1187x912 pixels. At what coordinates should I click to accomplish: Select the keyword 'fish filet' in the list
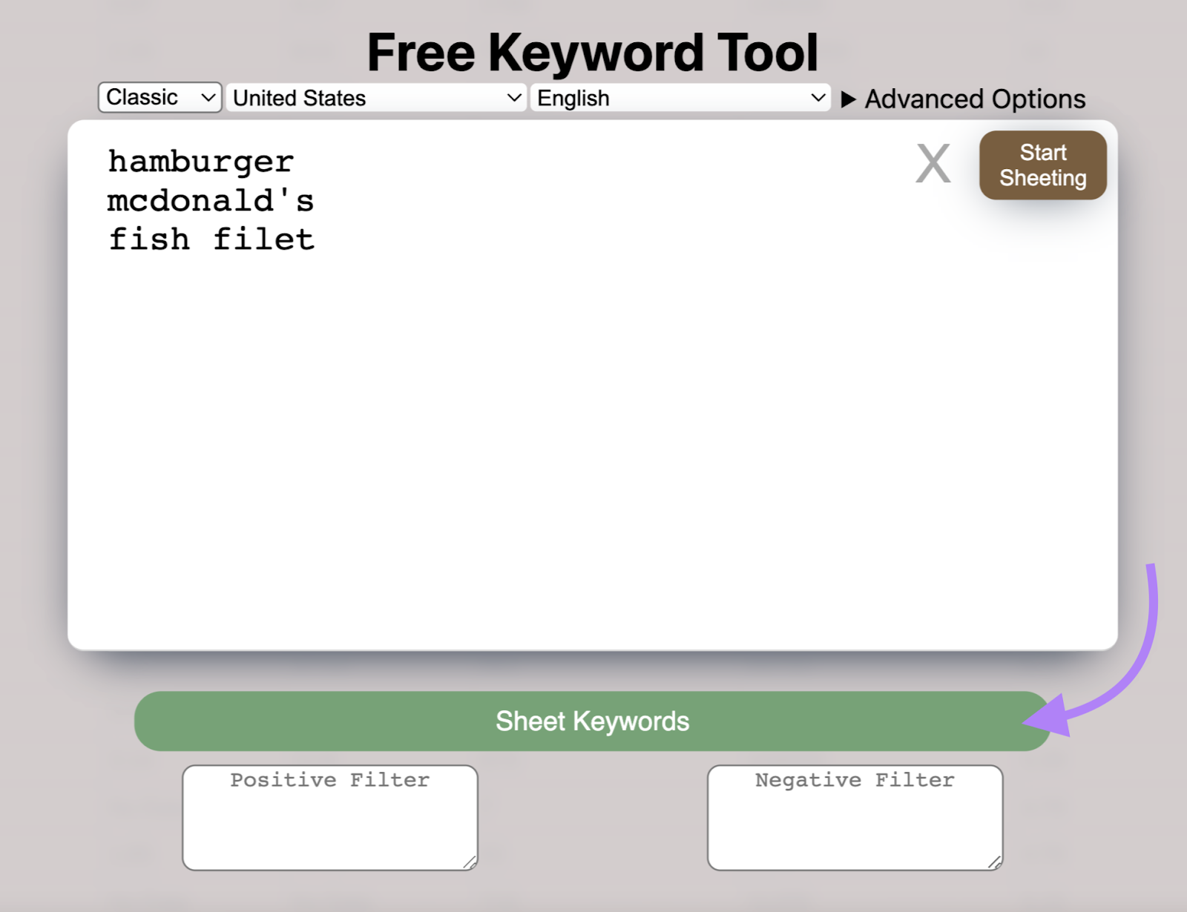tap(211, 237)
